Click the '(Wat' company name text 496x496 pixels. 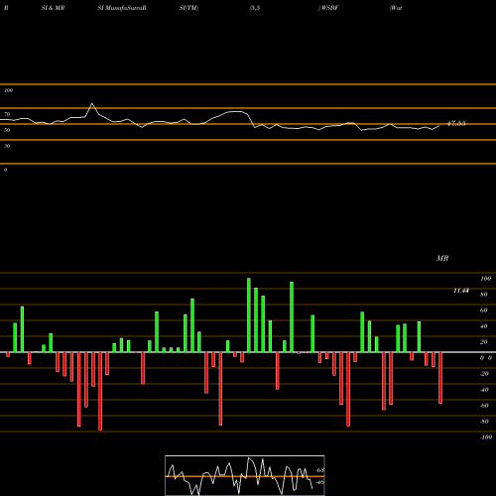[x=396, y=8]
